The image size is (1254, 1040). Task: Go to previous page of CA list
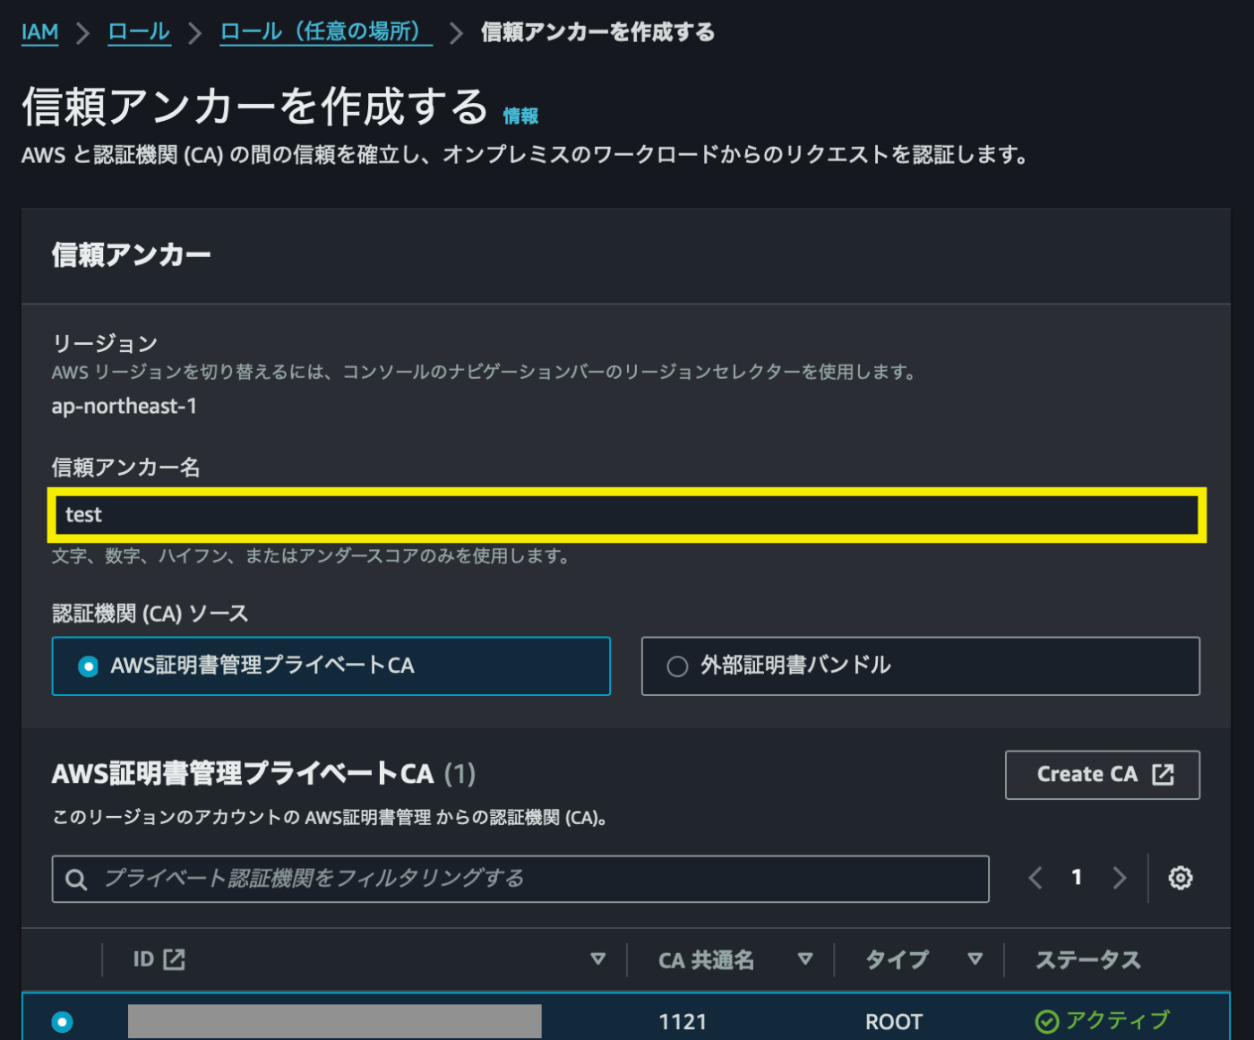[x=1035, y=878]
